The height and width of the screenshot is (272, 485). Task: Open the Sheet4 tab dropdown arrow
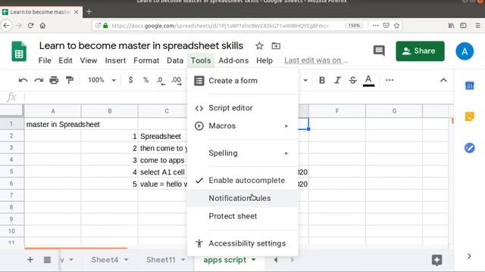pyautogui.click(x=127, y=260)
